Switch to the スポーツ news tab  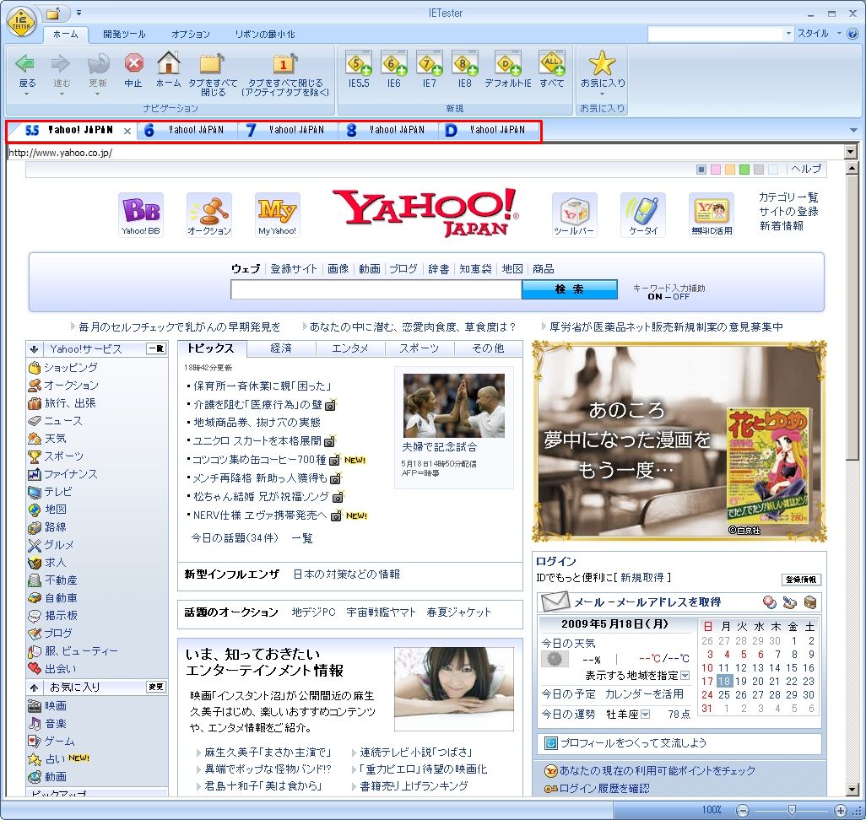pos(419,348)
